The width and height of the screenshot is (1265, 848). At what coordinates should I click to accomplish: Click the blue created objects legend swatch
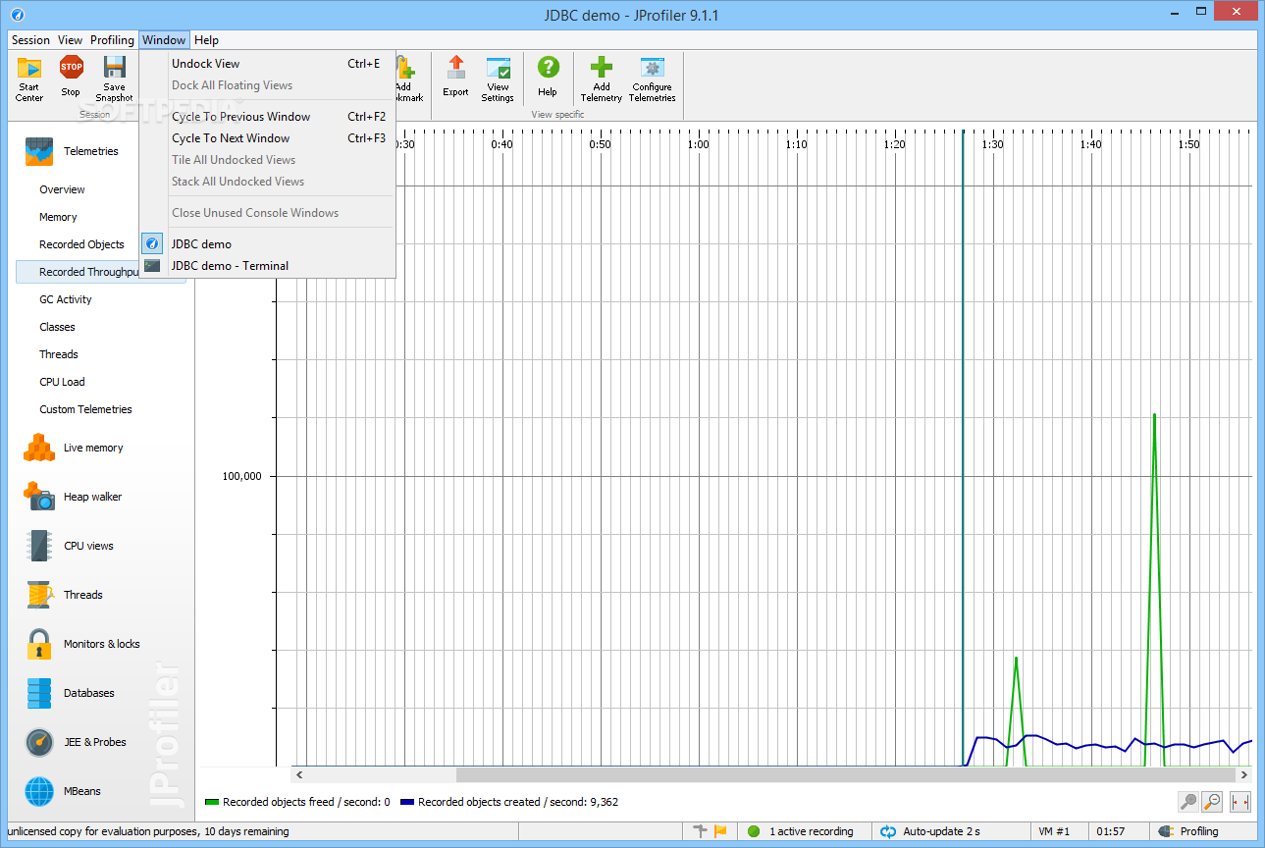pyautogui.click(x=406, y=802)
